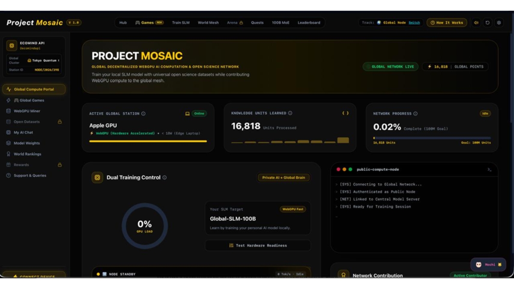Click the Tokyo Quantum cluster value
Image resolution: width=514 pixels, height=289 pixels.
click(x=43, y=60)
